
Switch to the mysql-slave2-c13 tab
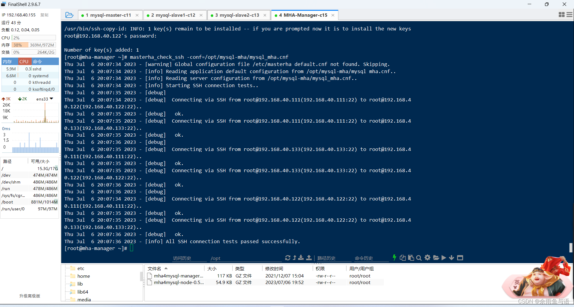(x=237, y=15)
